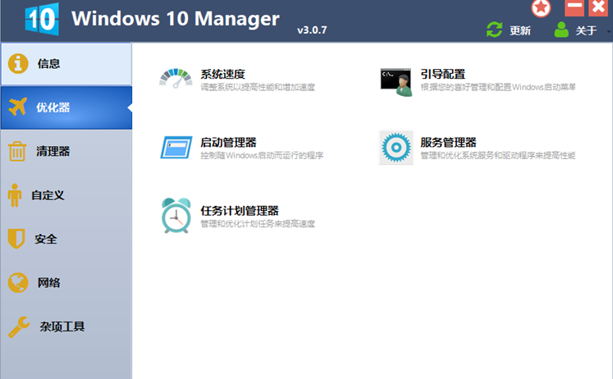Click the green refresh update icon
The width and height of the screenshot is (613, 379).
click(x=495, y=30)
